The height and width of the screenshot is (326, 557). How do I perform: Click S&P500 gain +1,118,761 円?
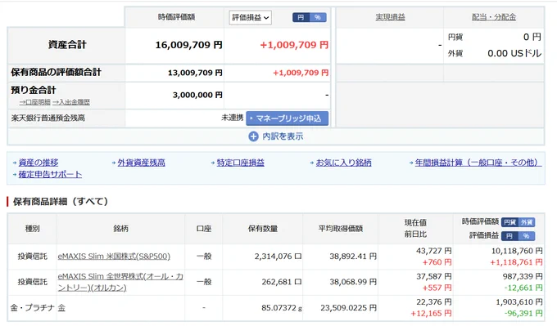pyautogui.click(x=516, y=262)
